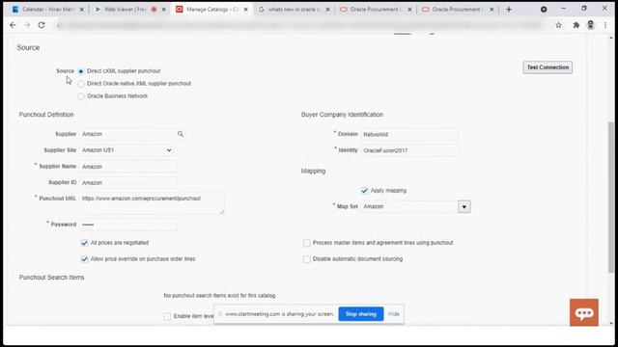
Task: Click the browser forward arrow
Action: coord(27,25)
